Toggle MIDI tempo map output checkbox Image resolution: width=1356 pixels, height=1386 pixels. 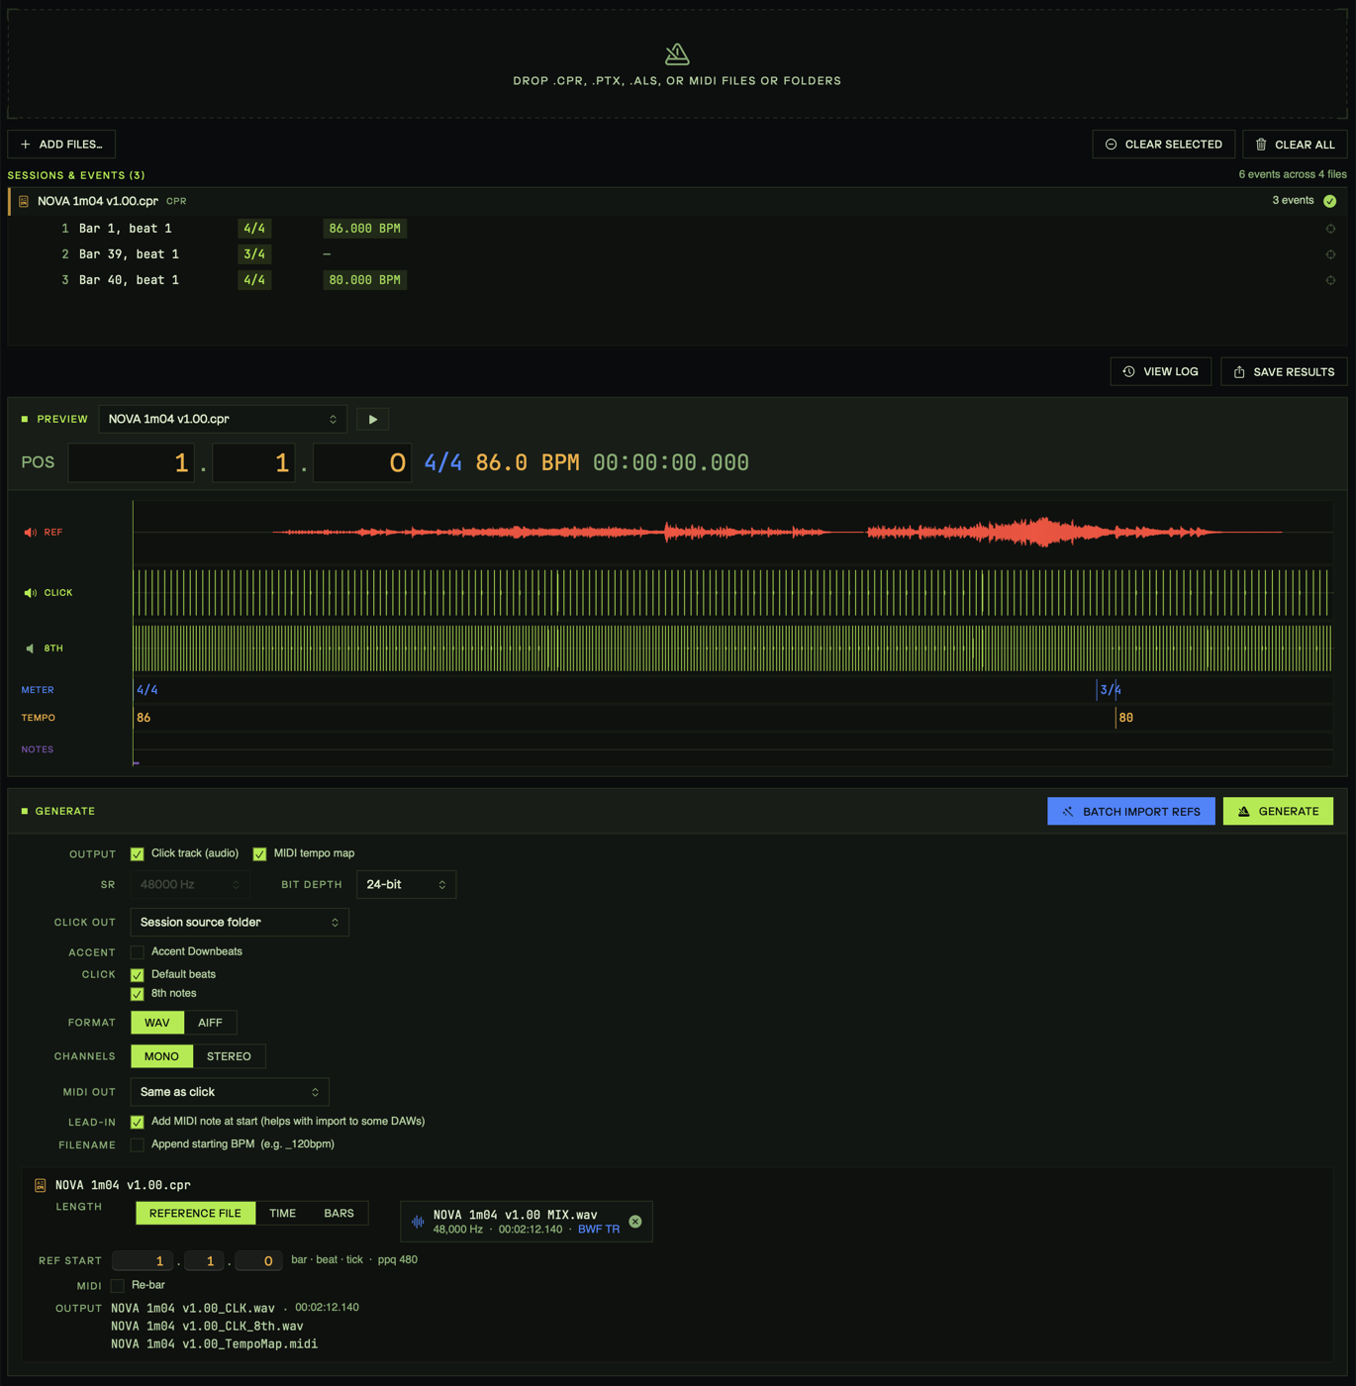[259, 853]
